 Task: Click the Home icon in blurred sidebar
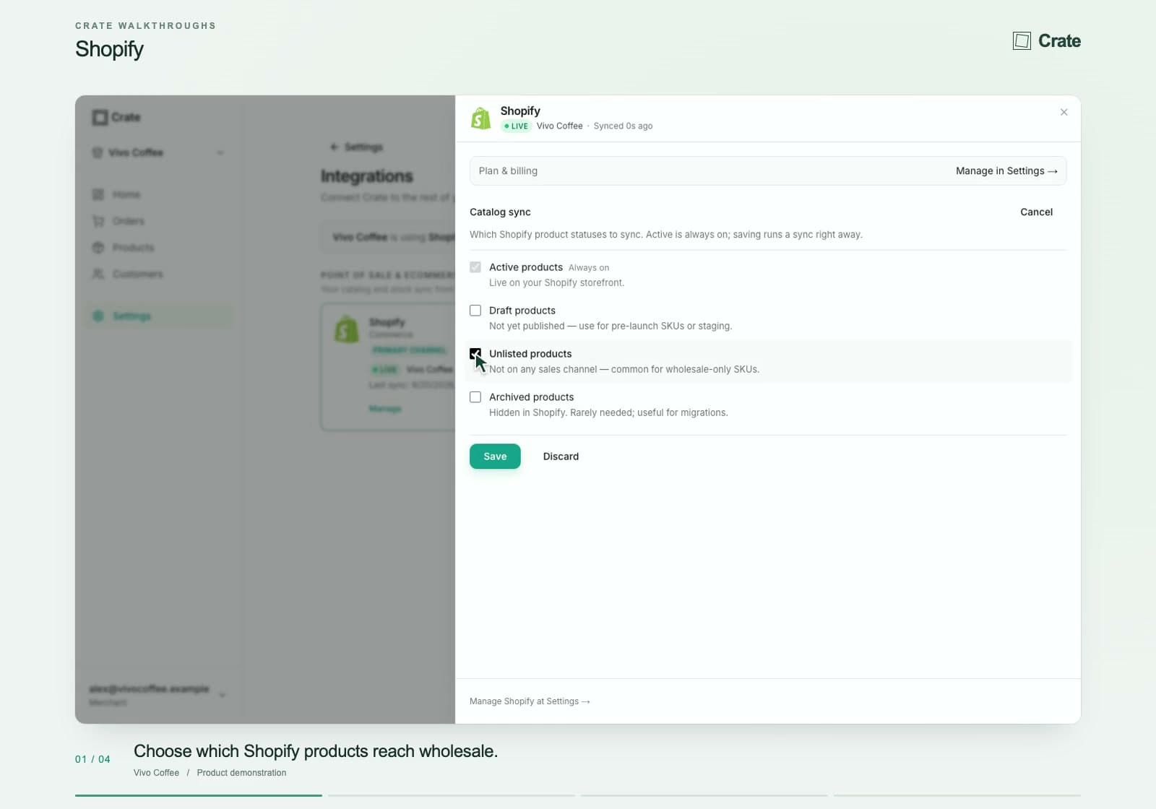(98, 194)
